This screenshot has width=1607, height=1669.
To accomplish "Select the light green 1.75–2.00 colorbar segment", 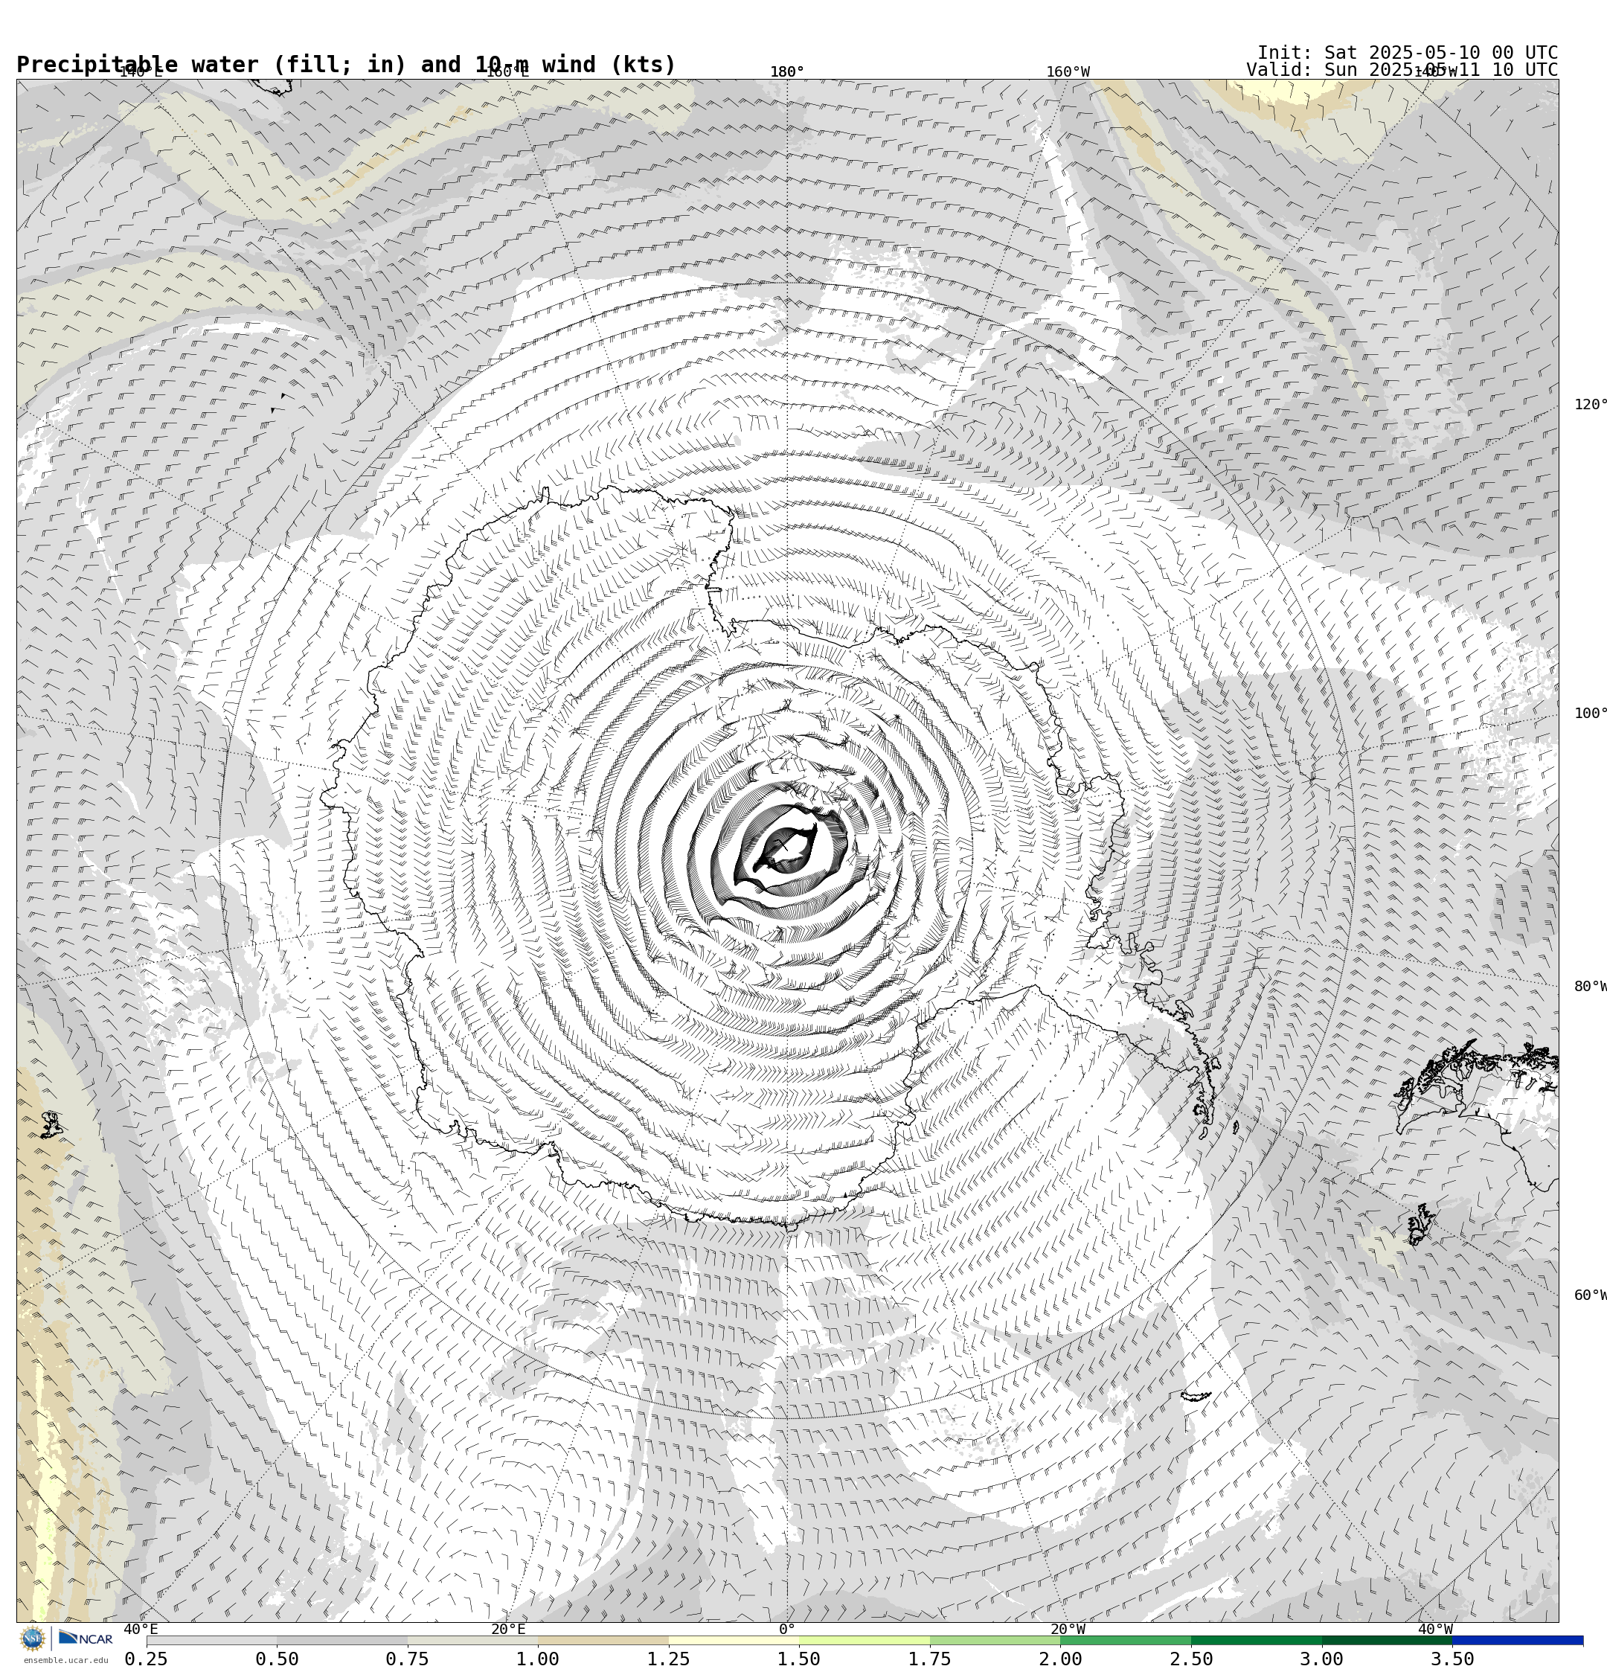I will [995, 1640].
